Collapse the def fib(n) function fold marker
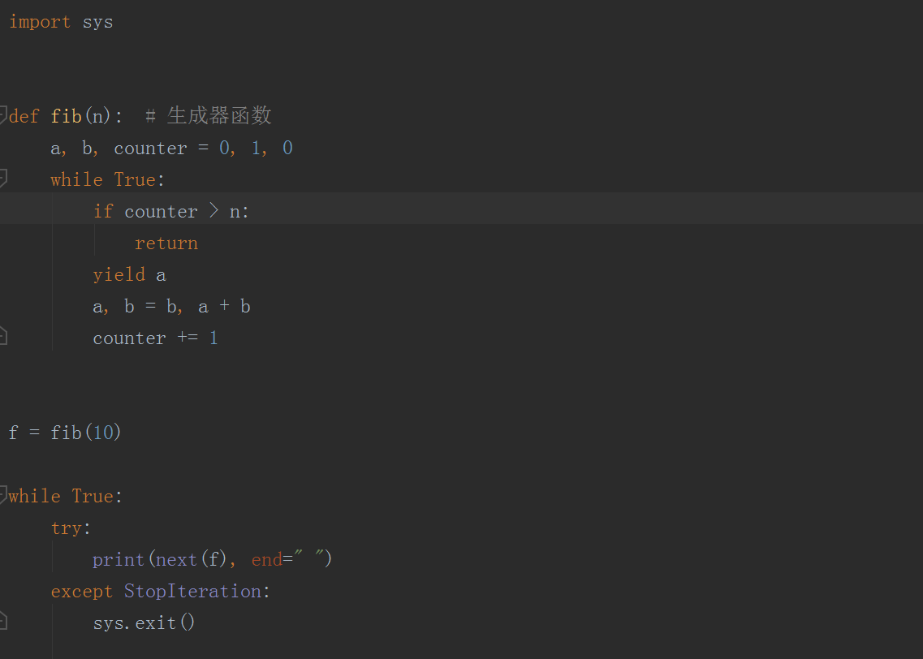Screen dimensions: 923x659 4,111
